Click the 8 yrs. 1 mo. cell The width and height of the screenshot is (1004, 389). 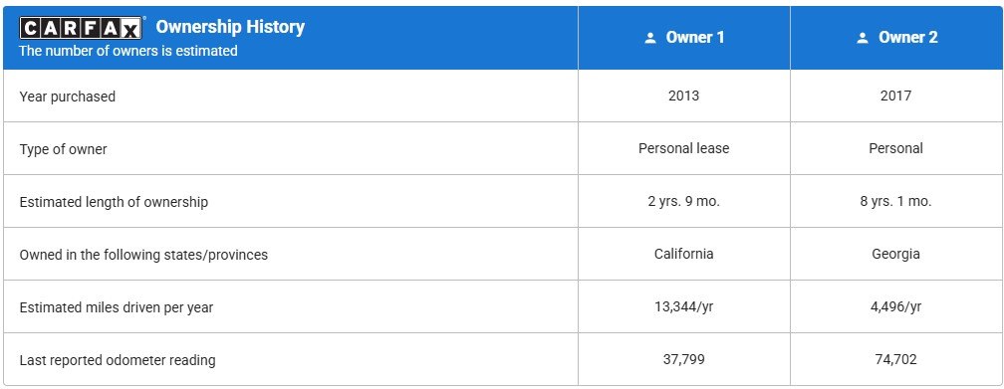(895, 202)
